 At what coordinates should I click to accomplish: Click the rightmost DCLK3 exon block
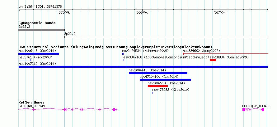[263, 110]
